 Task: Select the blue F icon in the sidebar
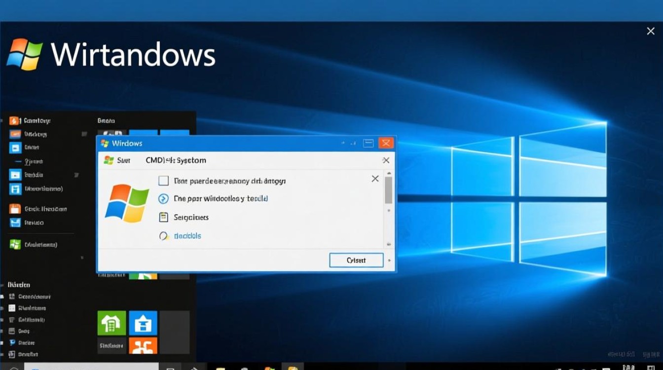[15, 189]
